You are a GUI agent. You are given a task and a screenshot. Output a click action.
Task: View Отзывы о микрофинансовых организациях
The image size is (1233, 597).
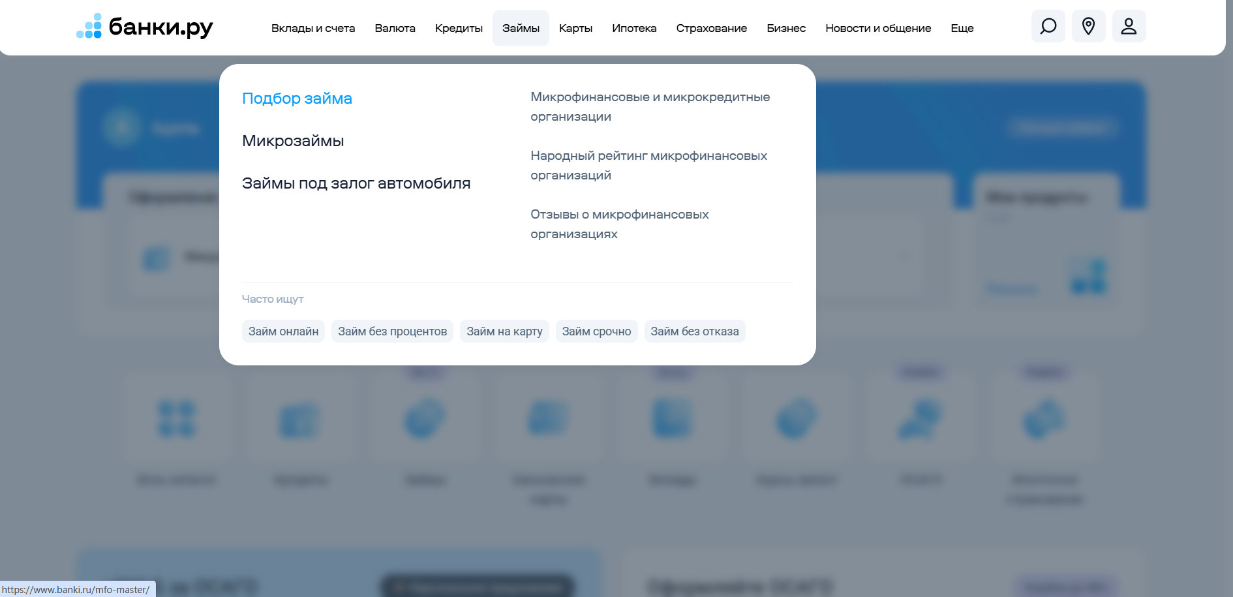tap(619, 224)
